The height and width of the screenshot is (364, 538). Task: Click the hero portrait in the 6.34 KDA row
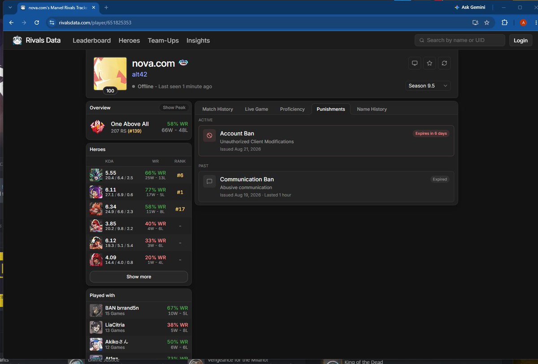click(96, 209)
